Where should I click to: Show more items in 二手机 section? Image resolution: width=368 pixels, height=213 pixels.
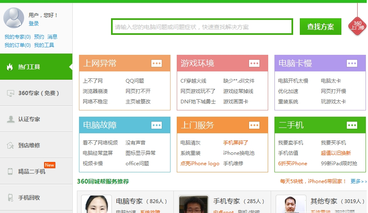tap(352, 125)
